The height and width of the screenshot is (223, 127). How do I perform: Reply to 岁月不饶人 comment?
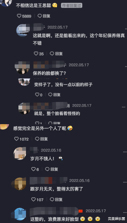coord(52,169)
